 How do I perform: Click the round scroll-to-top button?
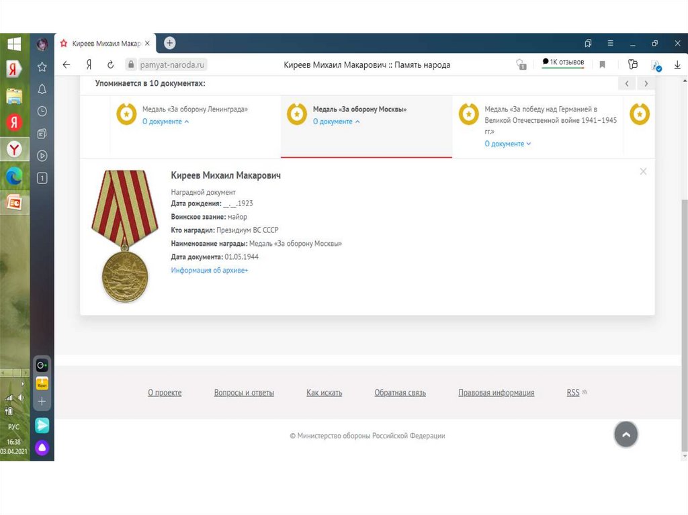626,434
